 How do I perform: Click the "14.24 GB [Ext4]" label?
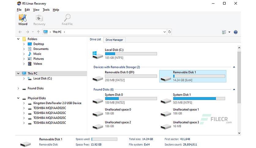(x=183, y=80)
